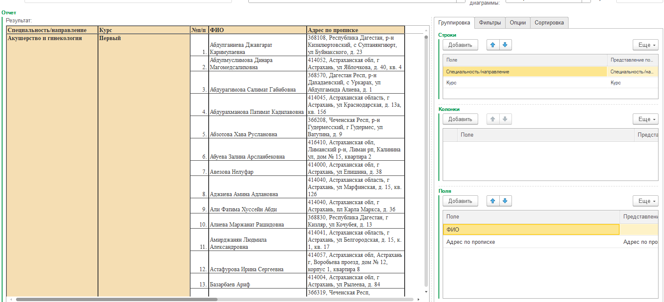Switch to the Фильтры tab
The image size is (664, 302).
tap(490, 23)
